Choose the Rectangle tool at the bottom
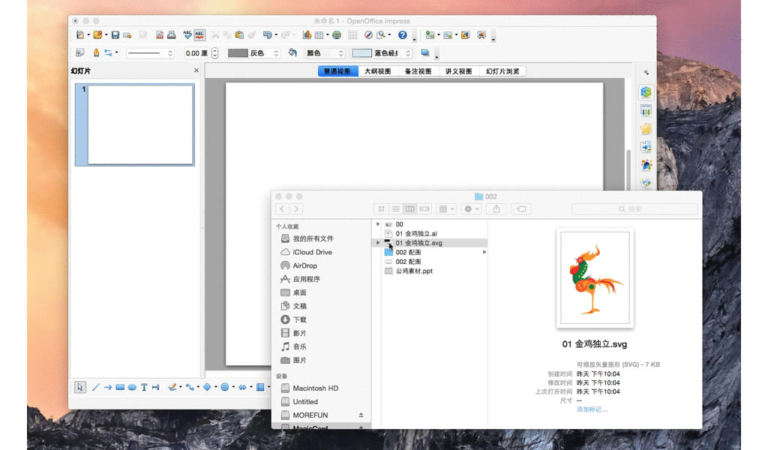768x450 pixels. [119, 388]
